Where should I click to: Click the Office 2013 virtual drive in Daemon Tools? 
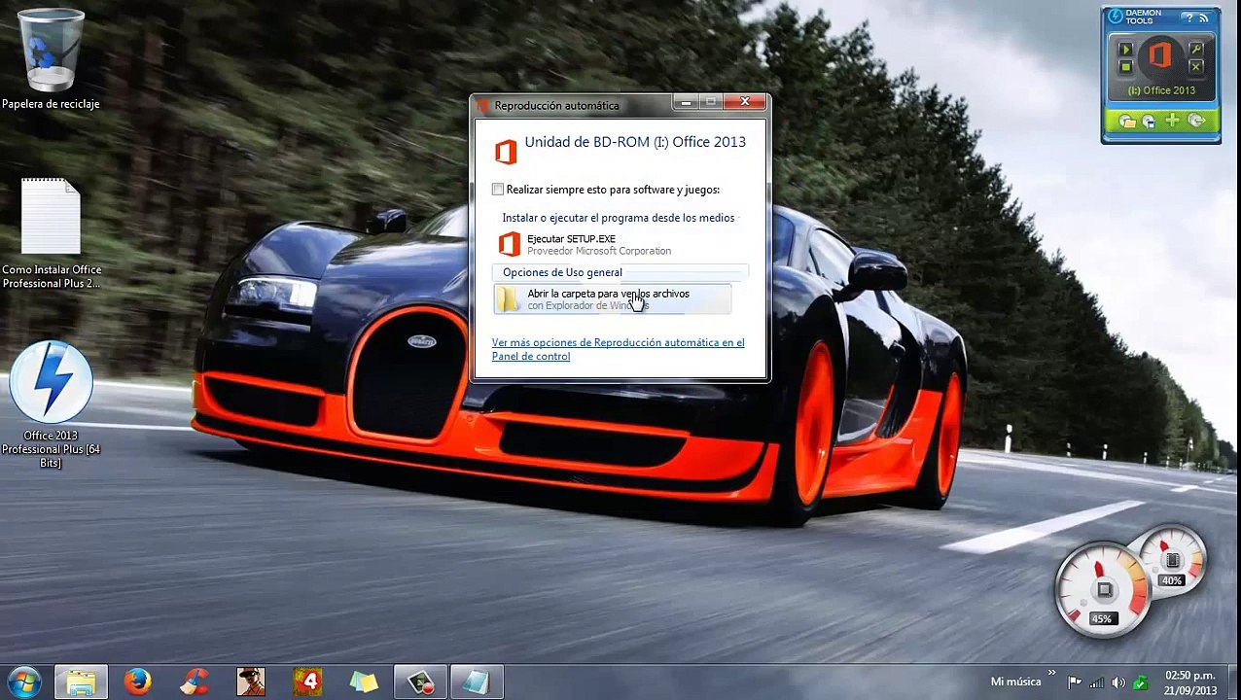1160,56
